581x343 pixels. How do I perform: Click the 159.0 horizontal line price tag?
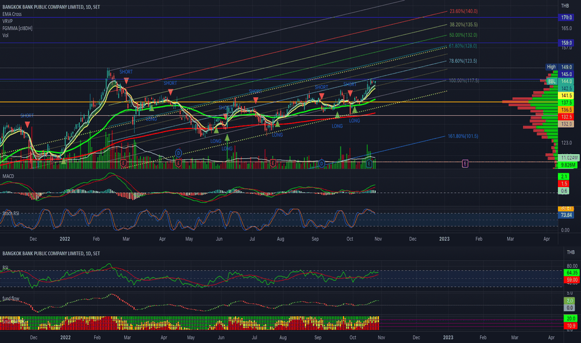(566, 43)
